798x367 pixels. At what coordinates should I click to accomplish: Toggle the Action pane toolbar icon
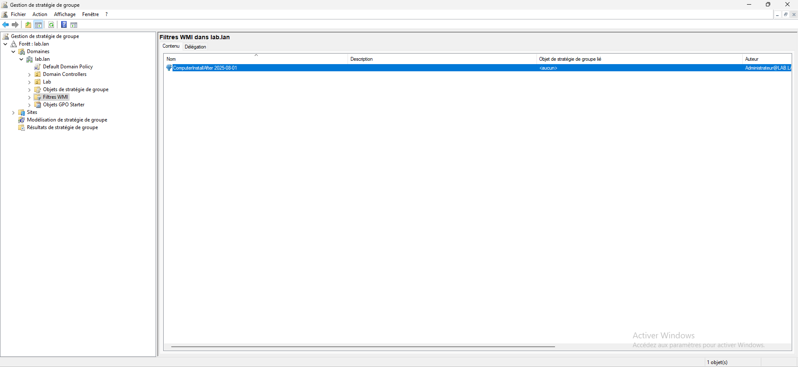(x=74, y=25)
